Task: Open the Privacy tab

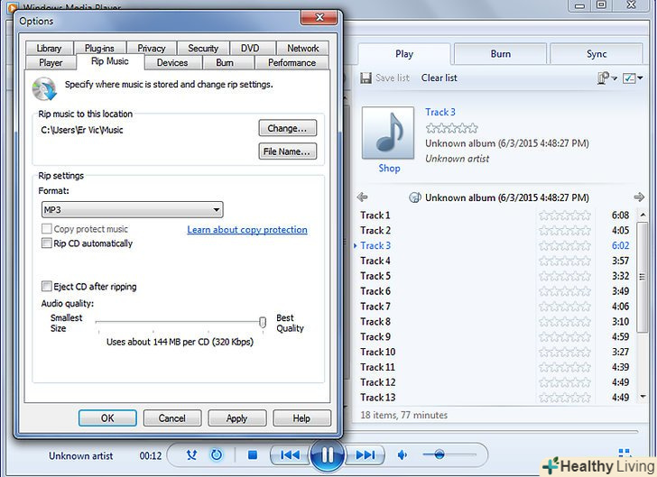Action: 152,48
